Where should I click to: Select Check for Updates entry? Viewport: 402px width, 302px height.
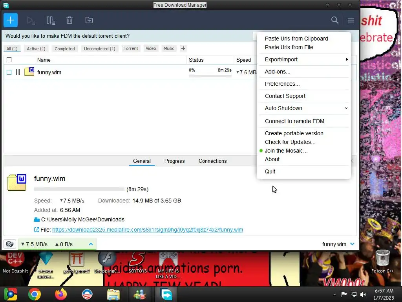(290, 142)
